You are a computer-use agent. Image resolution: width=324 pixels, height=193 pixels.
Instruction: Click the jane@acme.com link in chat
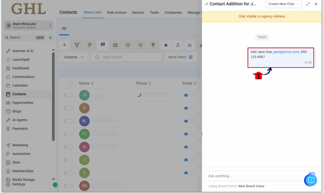pos(286,52)
